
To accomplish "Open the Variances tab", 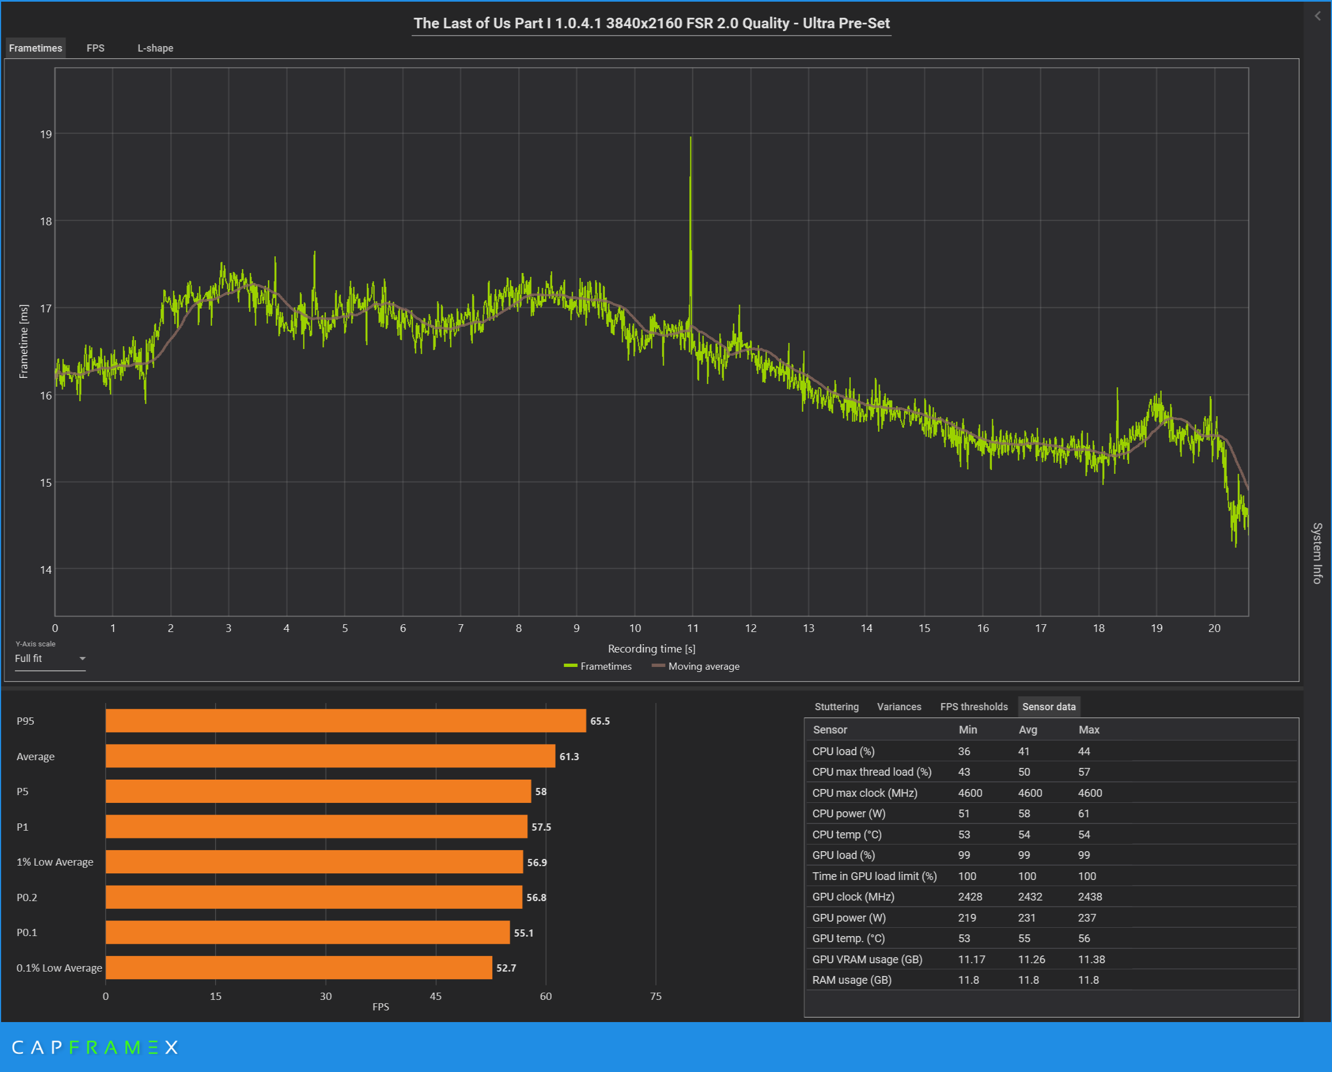I will coord(899,706).
